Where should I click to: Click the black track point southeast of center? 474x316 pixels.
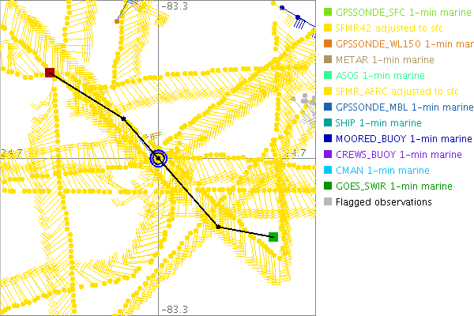tap(219, 227)
